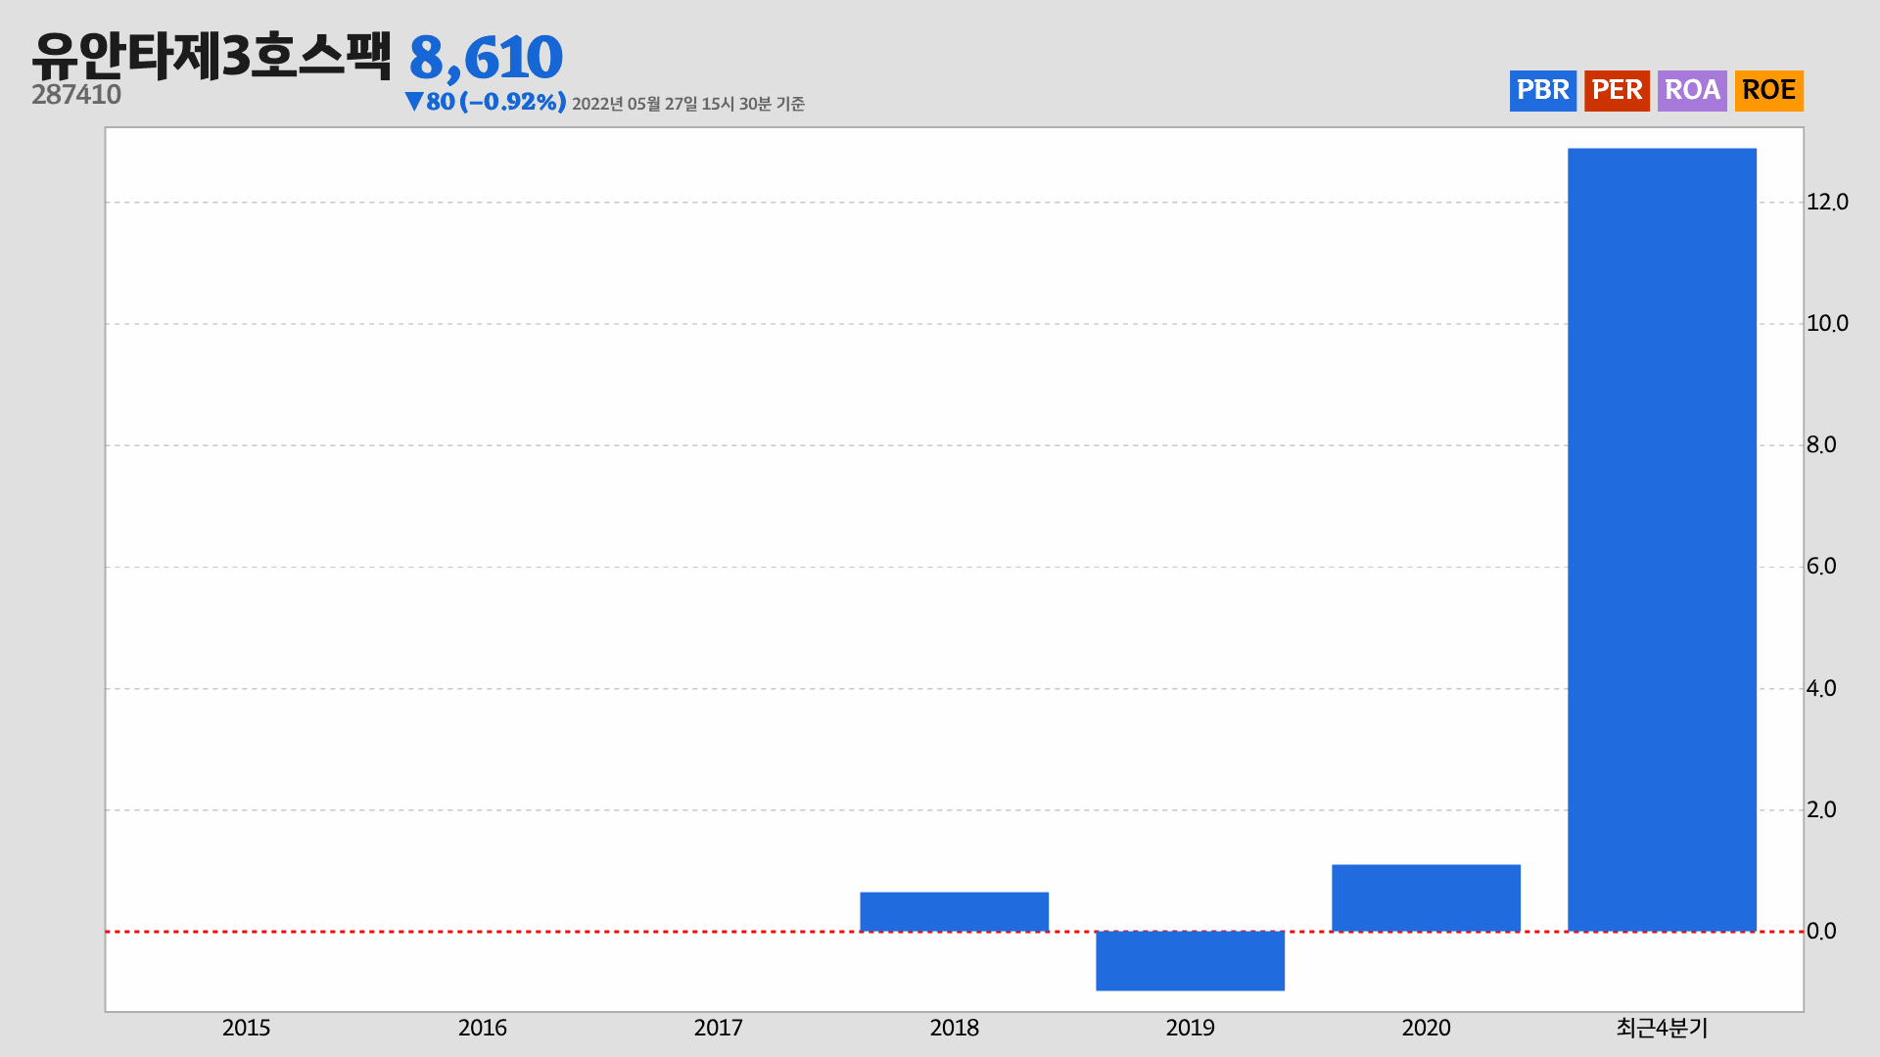Click the 2.0 y-axis value
Viewport: 1880px width, 1057px height.
[x=1821, y=809]
